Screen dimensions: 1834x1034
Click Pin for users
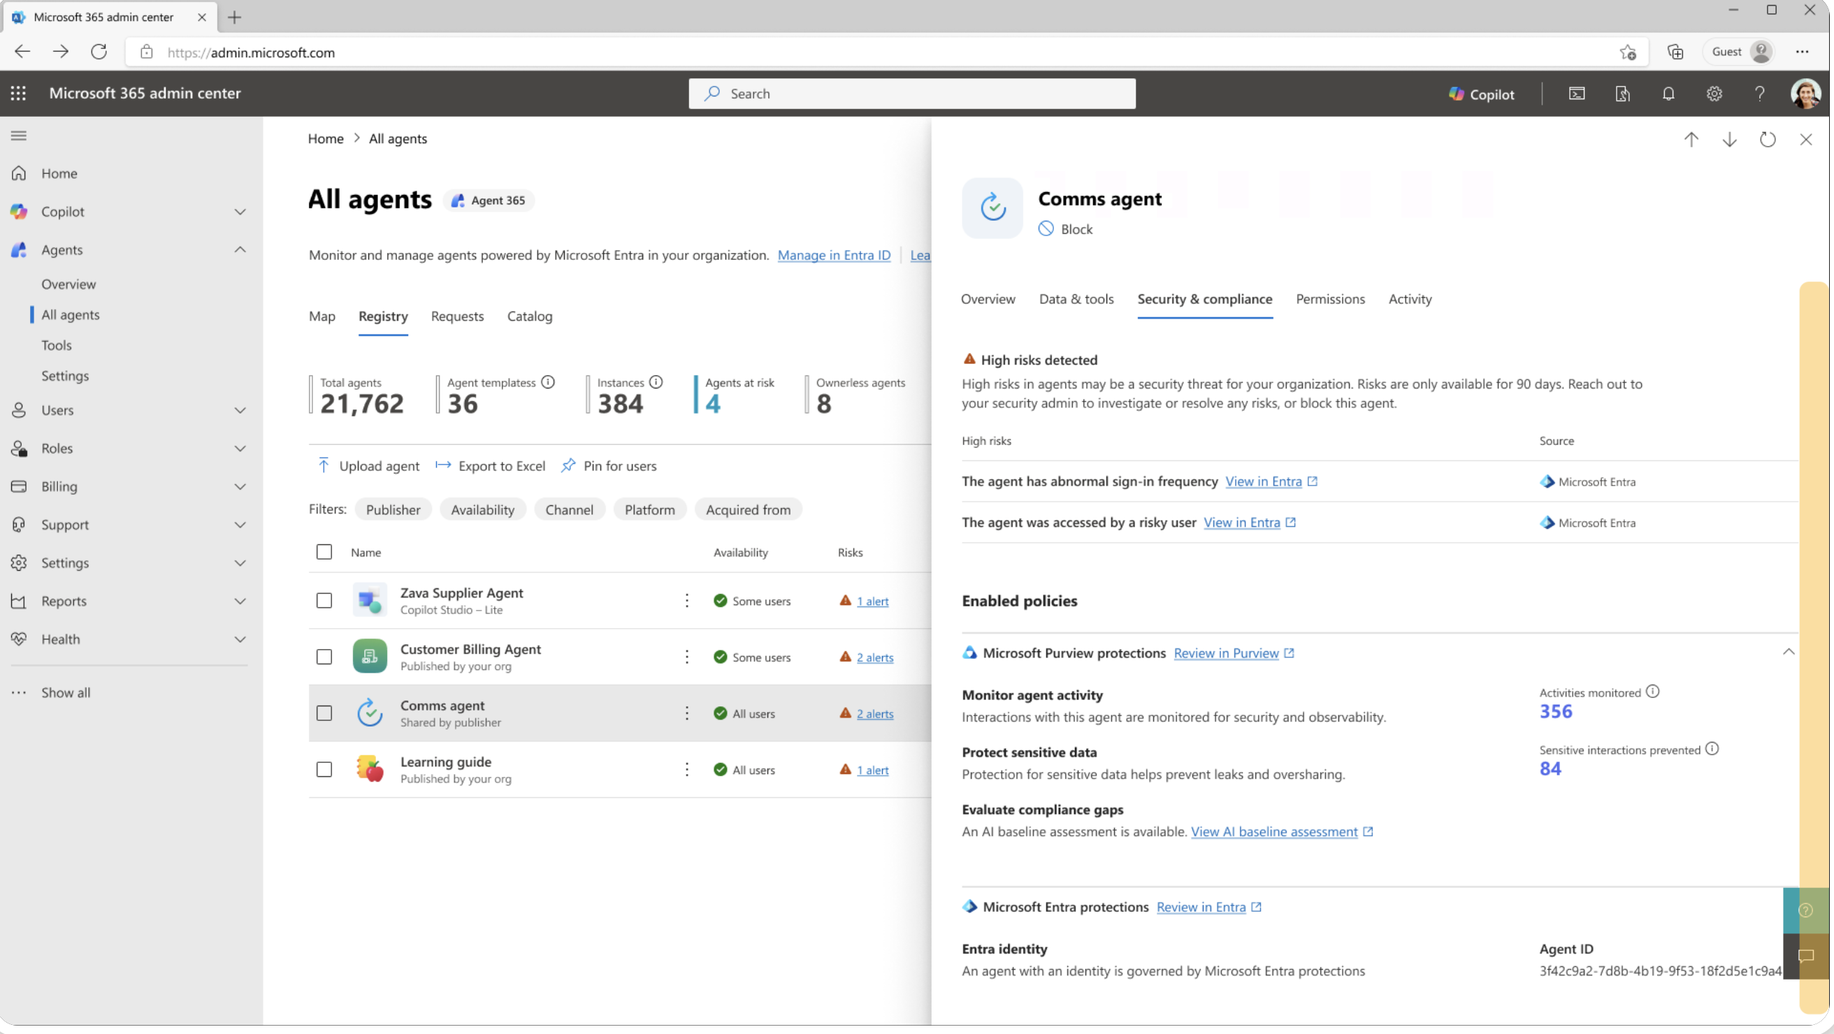coord(609,466)
